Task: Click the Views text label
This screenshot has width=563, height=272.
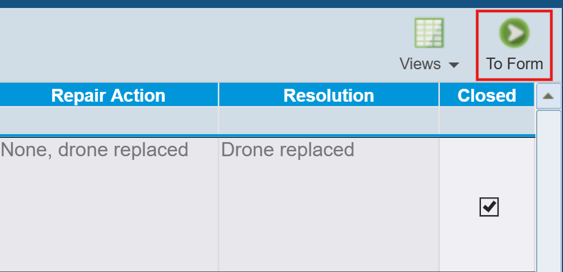Action: (420, 64)
